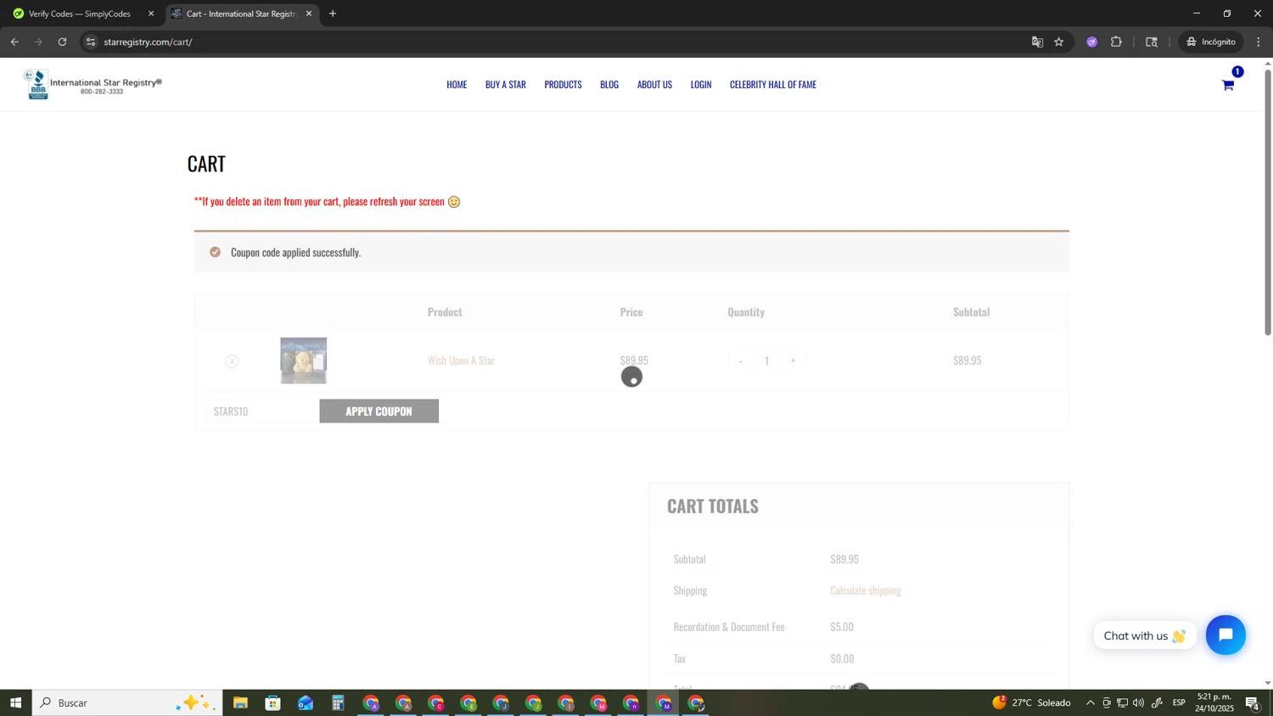Open File Explorer from the taskbar
The height and width of the screenshot is (716, 1273).
[240, 703]
